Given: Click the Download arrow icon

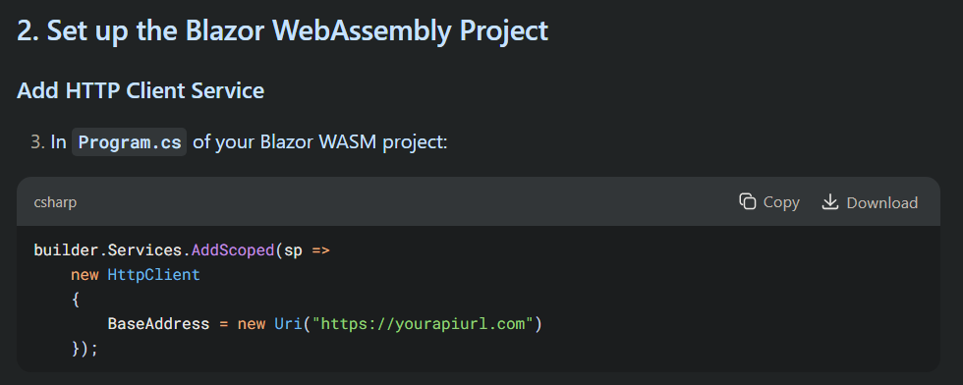Looking at the screenshot, I should [830, 201].
